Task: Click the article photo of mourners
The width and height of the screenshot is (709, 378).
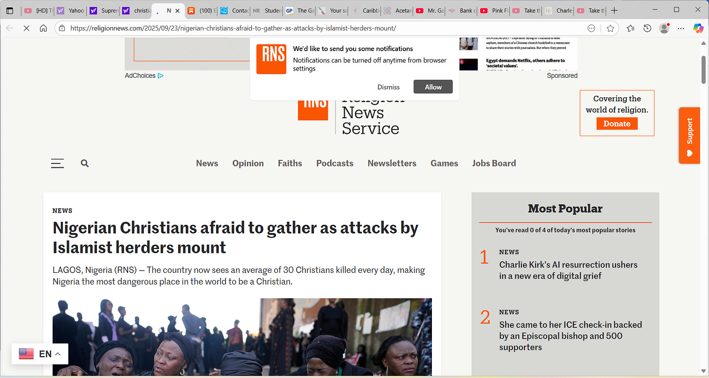Action: tap(242, 337)
